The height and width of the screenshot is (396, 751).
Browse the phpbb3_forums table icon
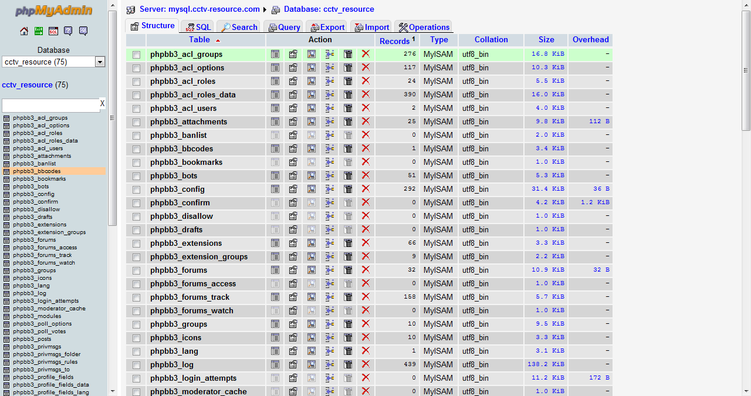click(275, 270)
